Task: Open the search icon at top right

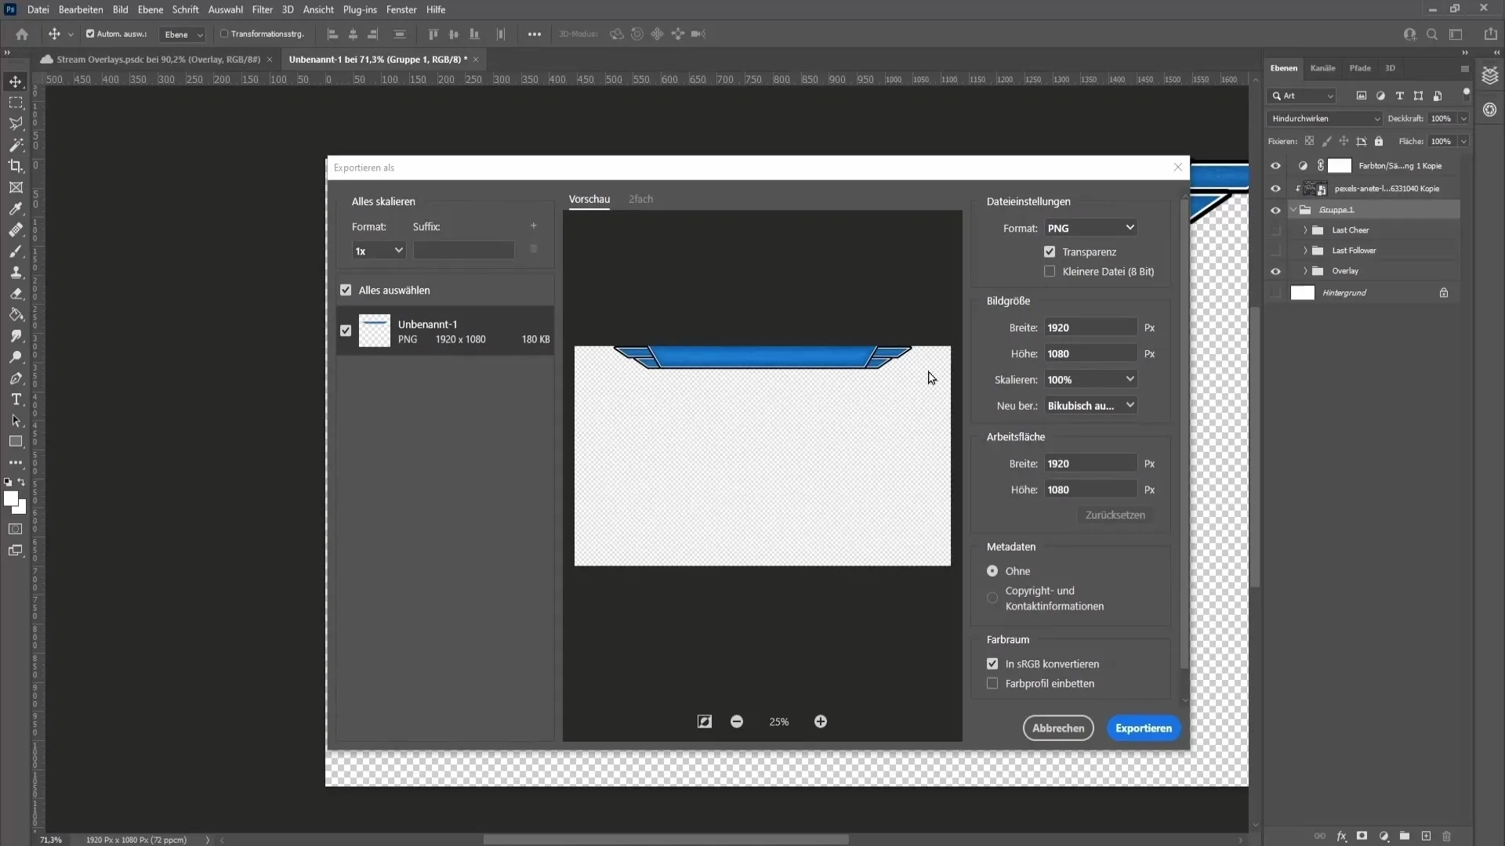Action: (x=1432, y=34)
